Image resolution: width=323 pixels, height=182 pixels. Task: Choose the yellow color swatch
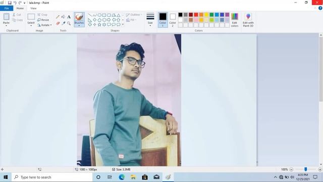point(206,15)
